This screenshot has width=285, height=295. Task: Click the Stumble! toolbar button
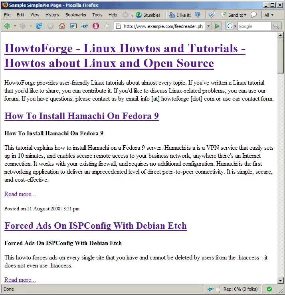click(x=148, y=15)
